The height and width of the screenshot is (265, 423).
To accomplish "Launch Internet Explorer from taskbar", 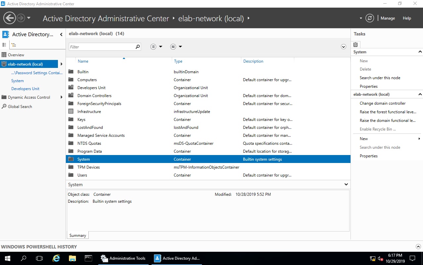I will [56, 258].
